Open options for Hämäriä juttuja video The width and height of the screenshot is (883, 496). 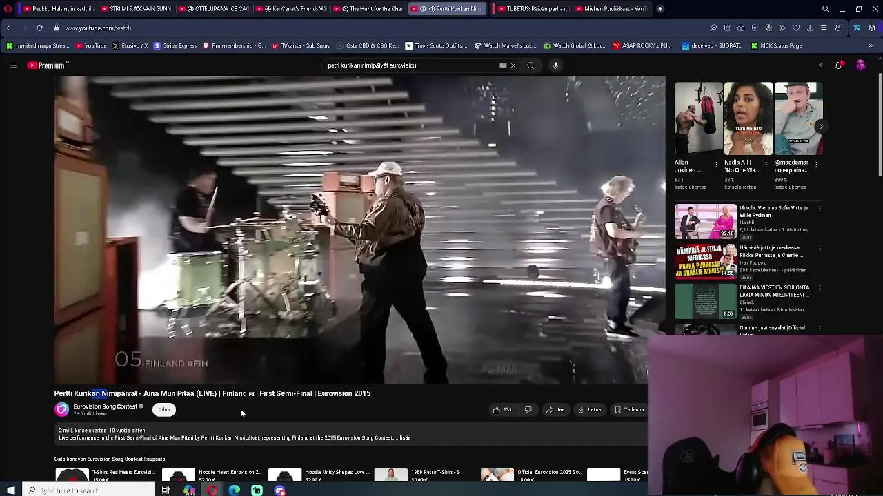820,248
